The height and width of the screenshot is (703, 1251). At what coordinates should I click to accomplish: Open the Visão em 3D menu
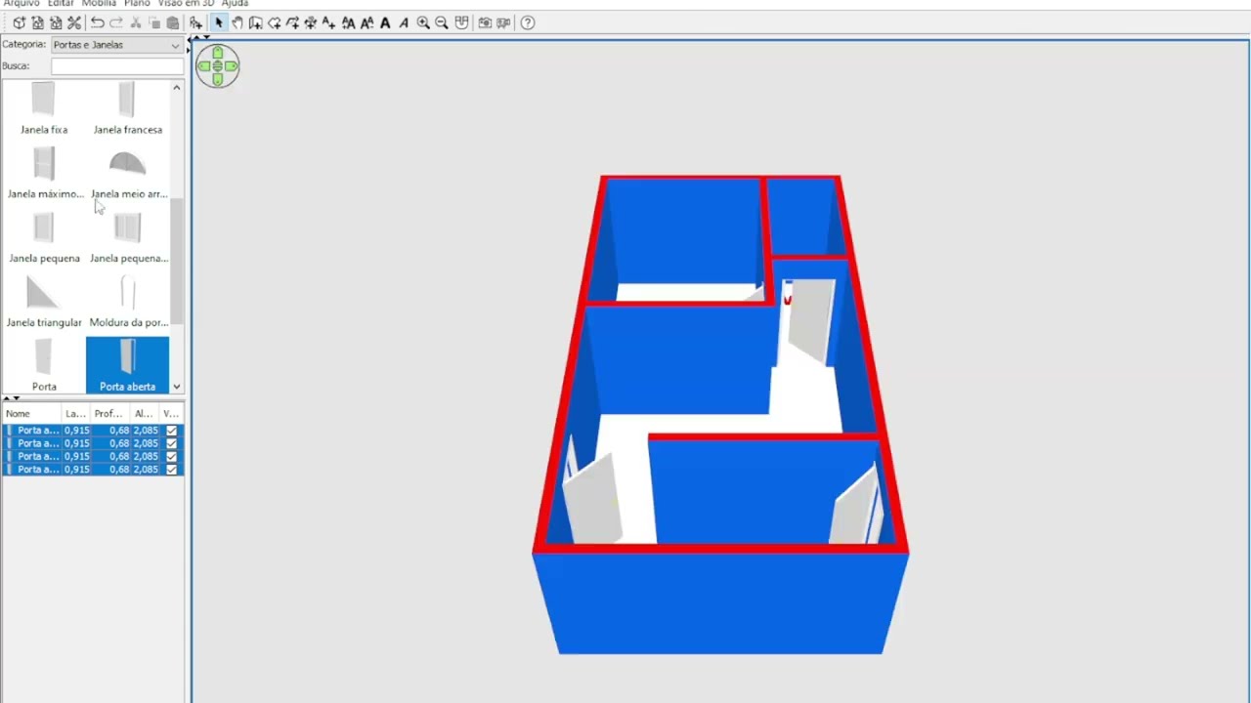pos(186,4)
